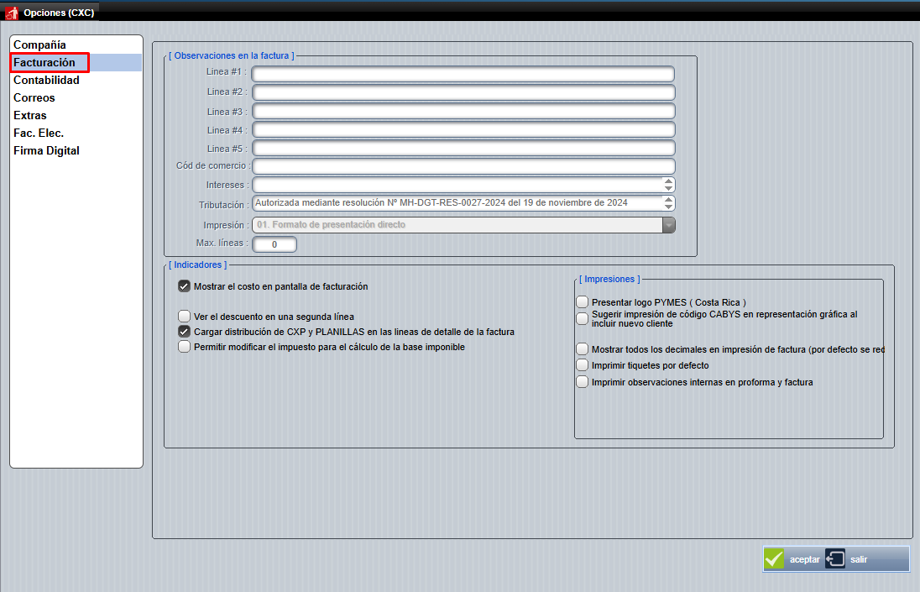Enable Imprimir observaciones internas en proforma
Image resolution: width=920 pixels, height=592 pixels.
[x=583, y=382]
